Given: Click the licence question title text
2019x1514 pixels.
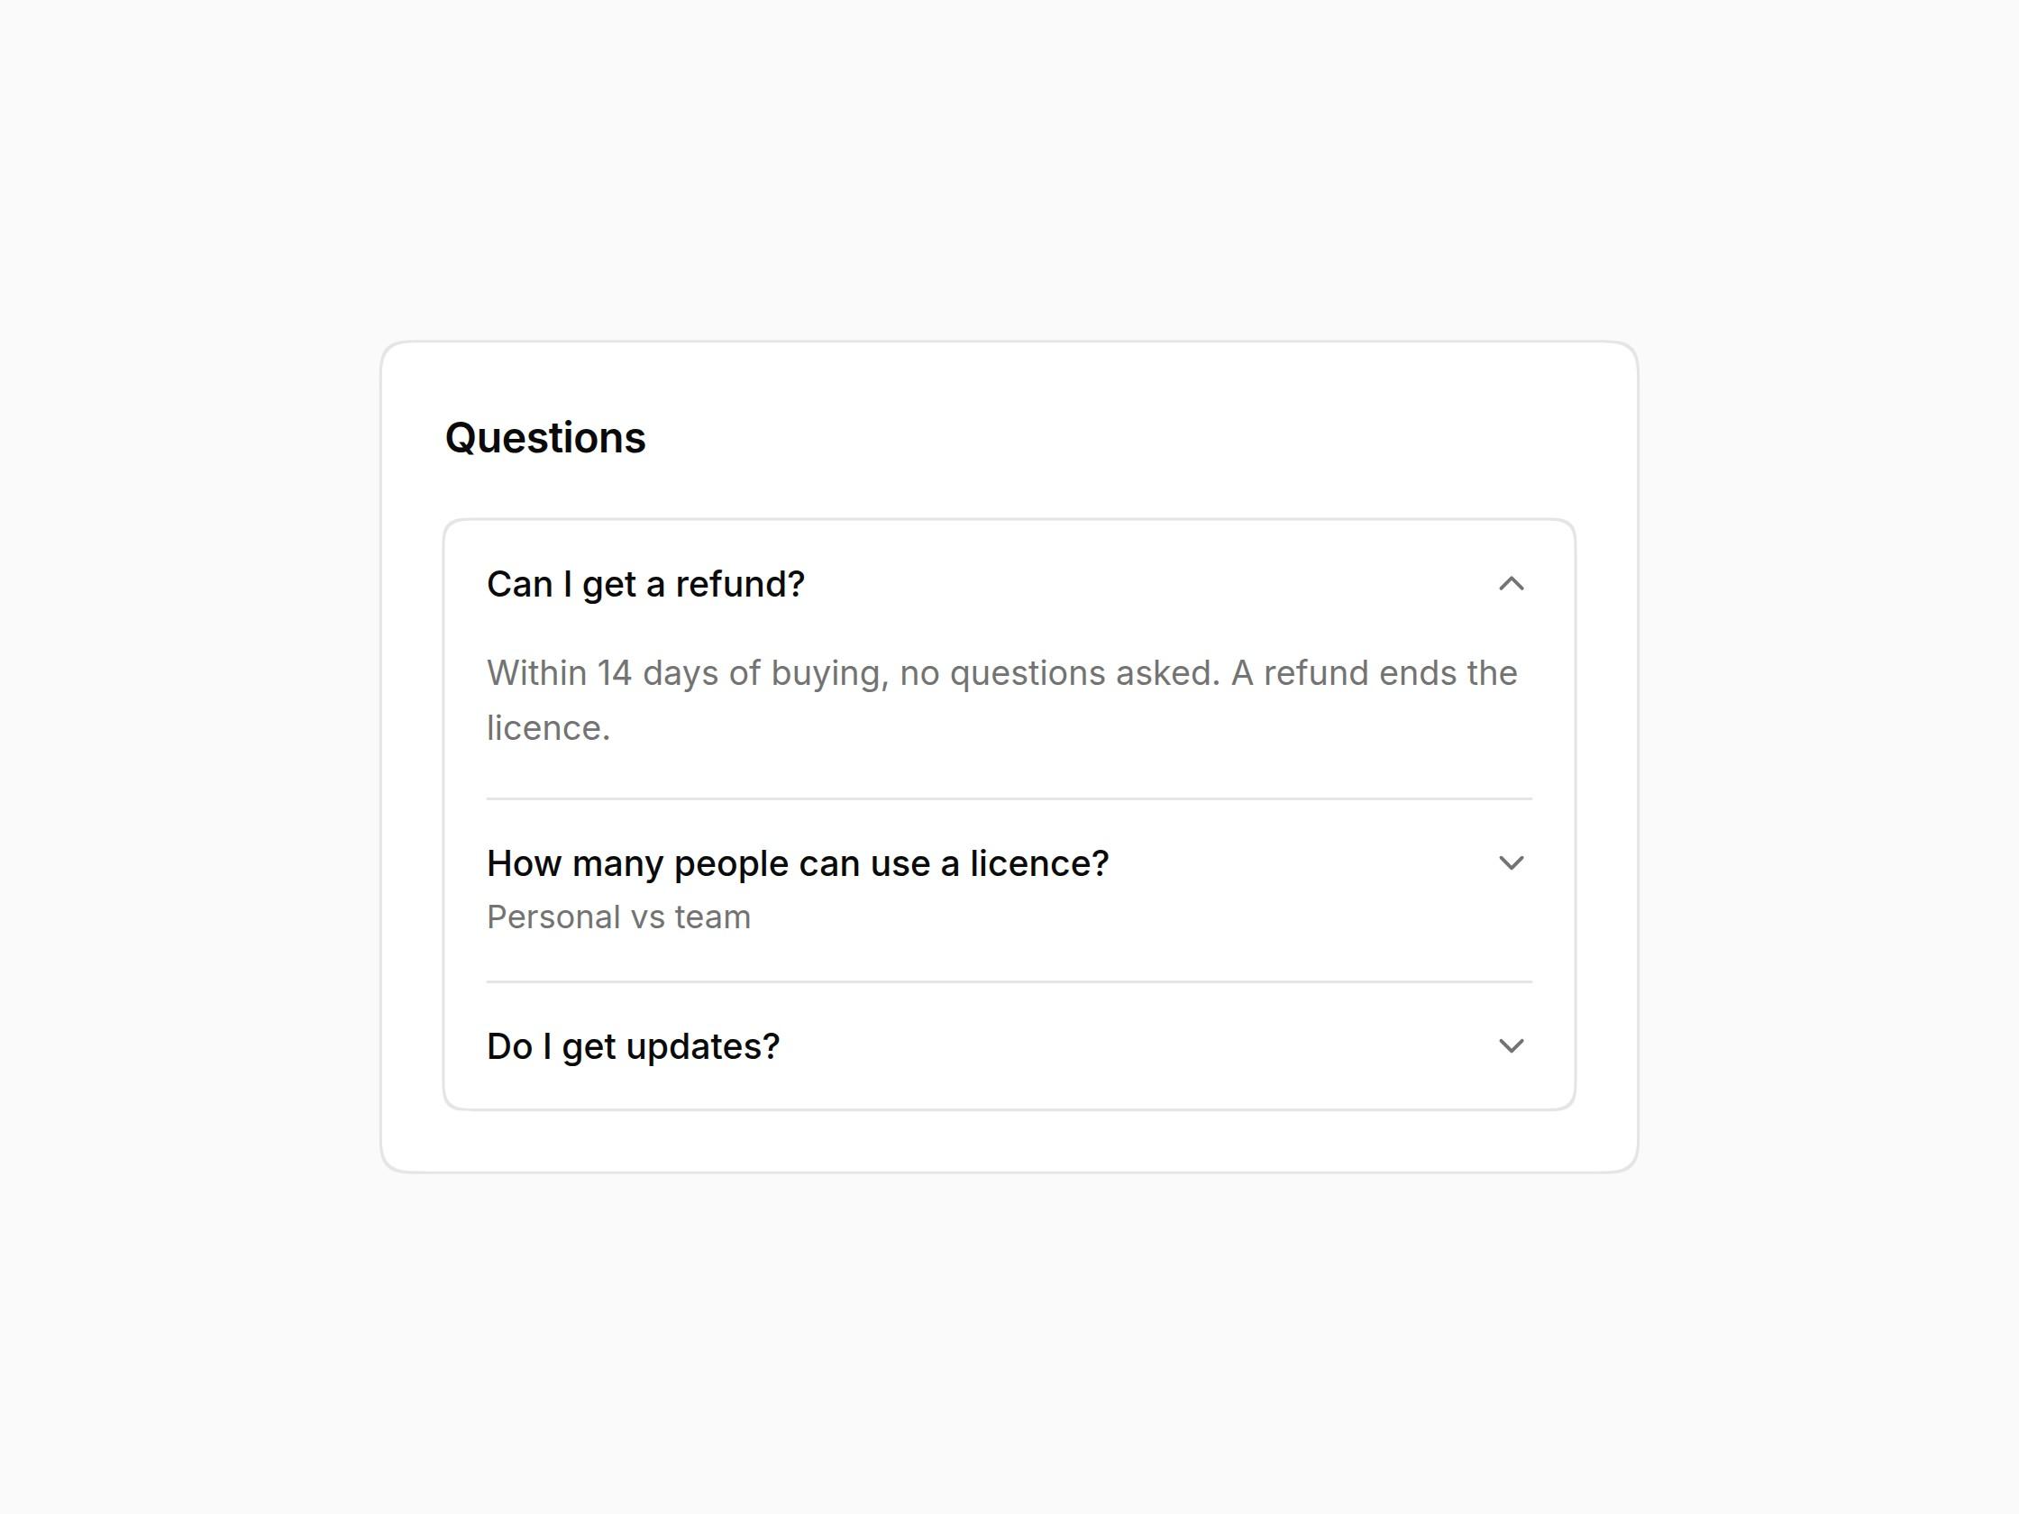Looking at the screenshot, I should (x=798, y=863).
